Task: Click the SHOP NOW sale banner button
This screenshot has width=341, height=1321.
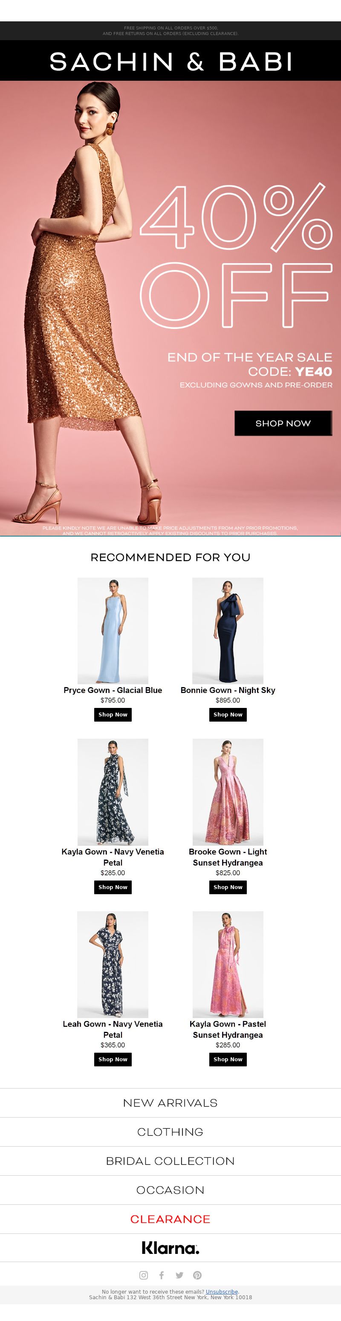Action: click(283, 423)
